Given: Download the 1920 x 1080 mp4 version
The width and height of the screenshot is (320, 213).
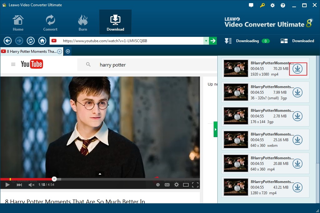Looking at the screenshot, I should pyautogui.click(x=298, y=69).
